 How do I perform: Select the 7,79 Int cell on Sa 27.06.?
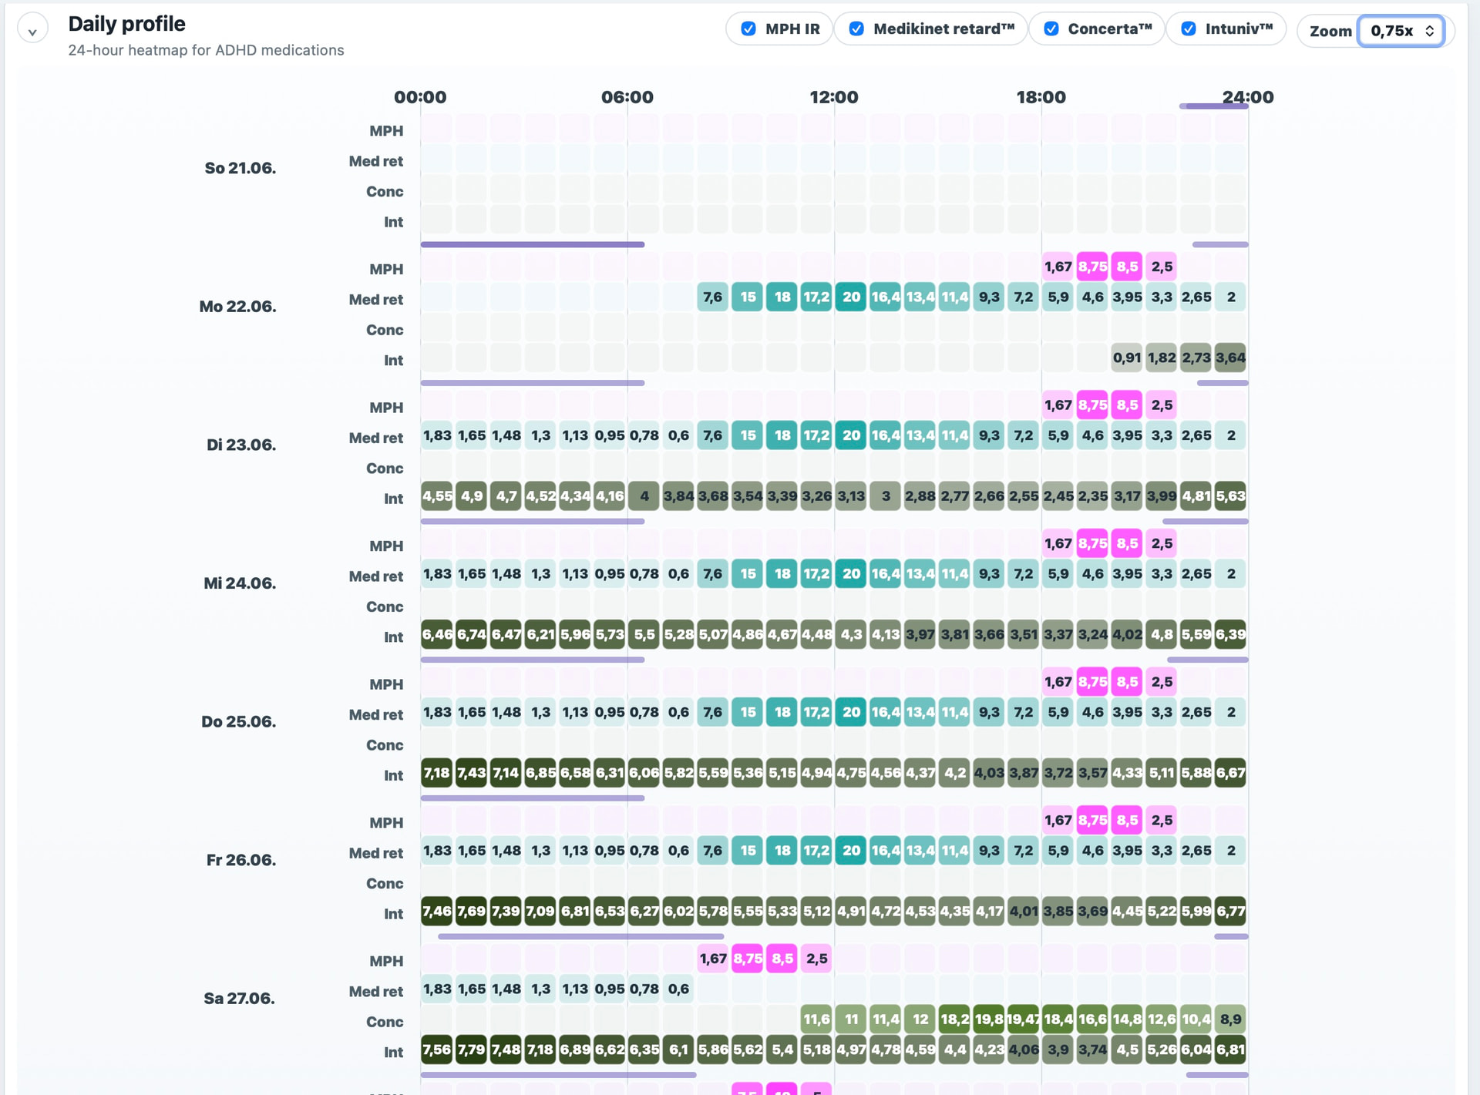[471, 1050]
